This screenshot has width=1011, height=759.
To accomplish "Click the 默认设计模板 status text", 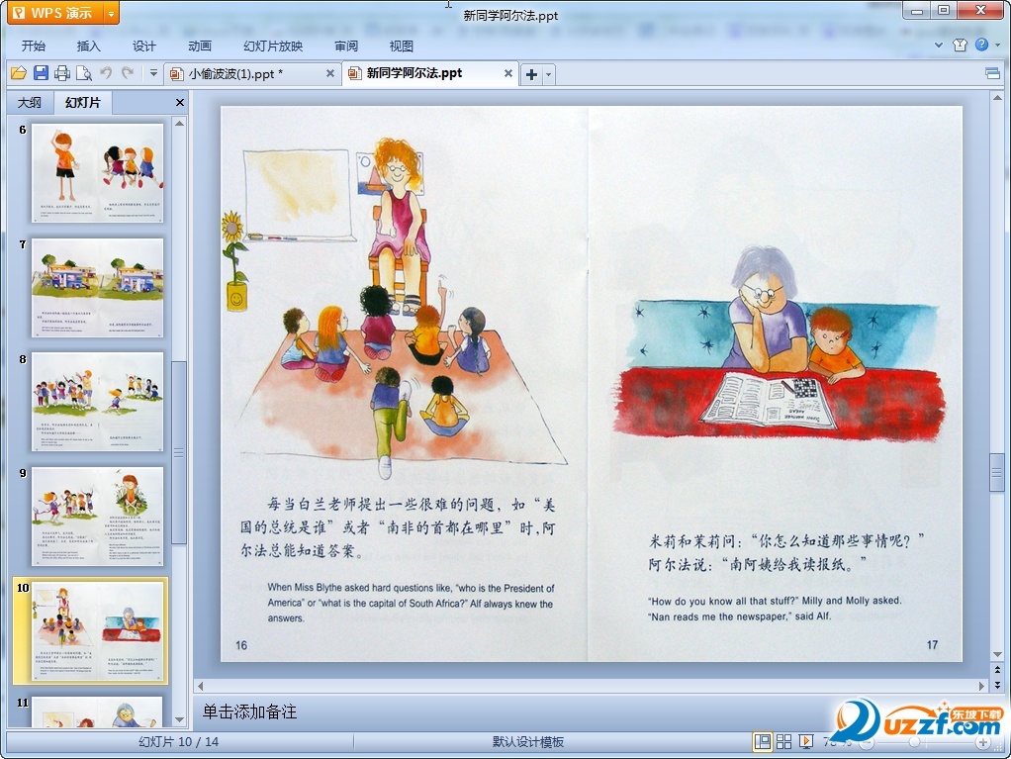I will click(528, 741).
